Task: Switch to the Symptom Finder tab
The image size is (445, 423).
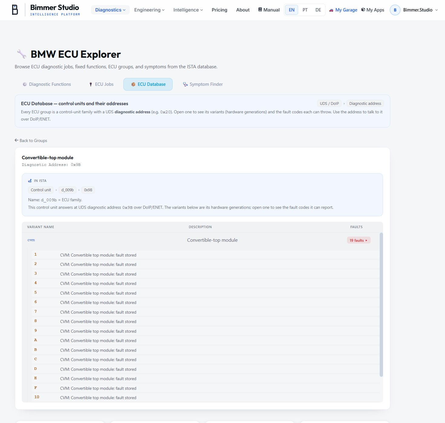Action: point(203,84)
